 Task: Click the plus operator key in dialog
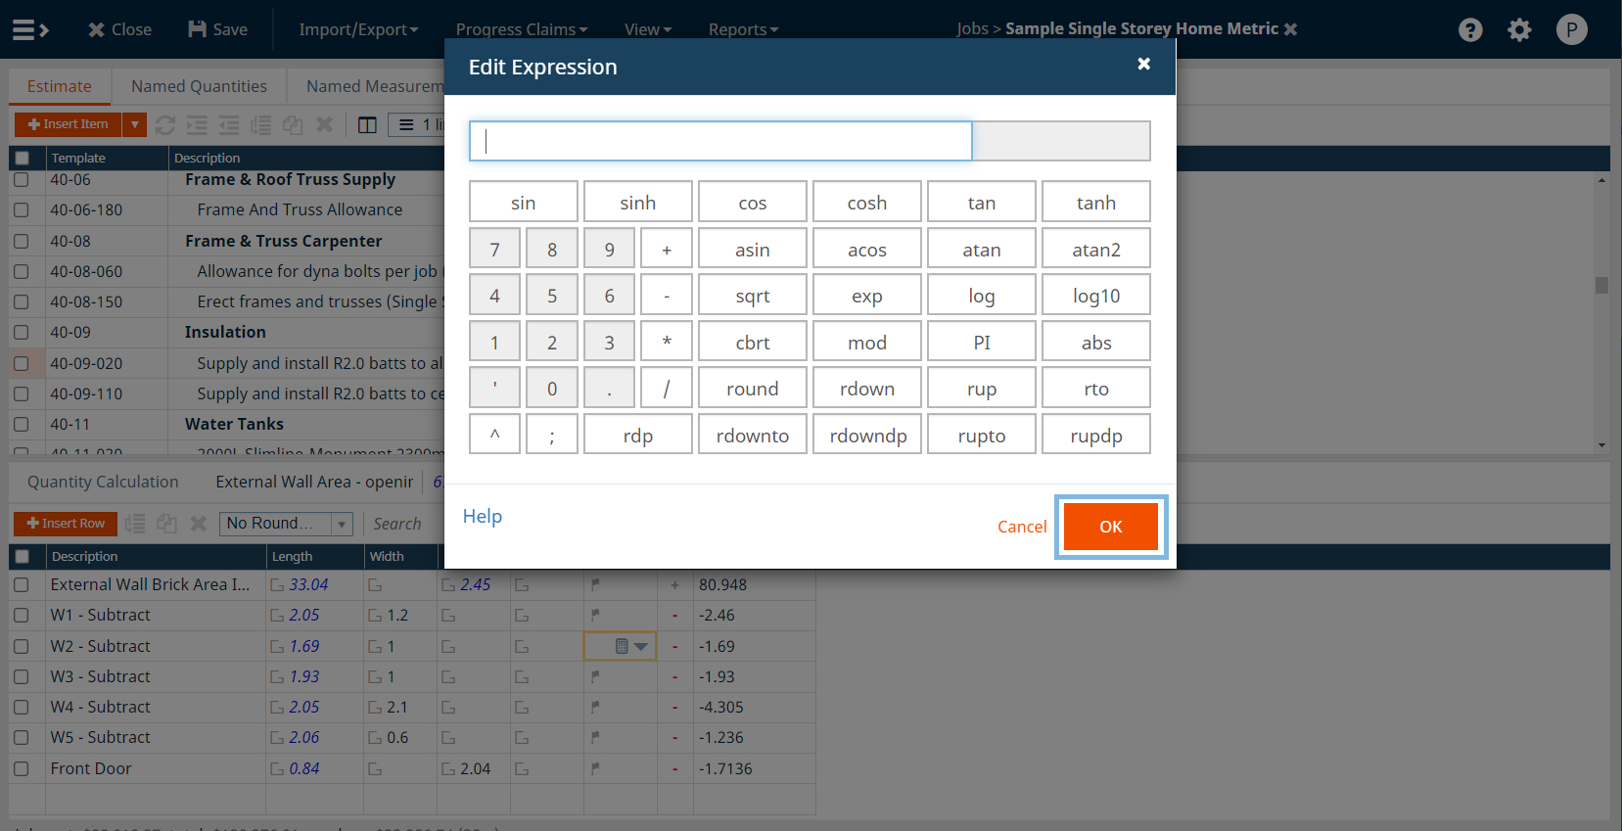(x=667, y=249)
